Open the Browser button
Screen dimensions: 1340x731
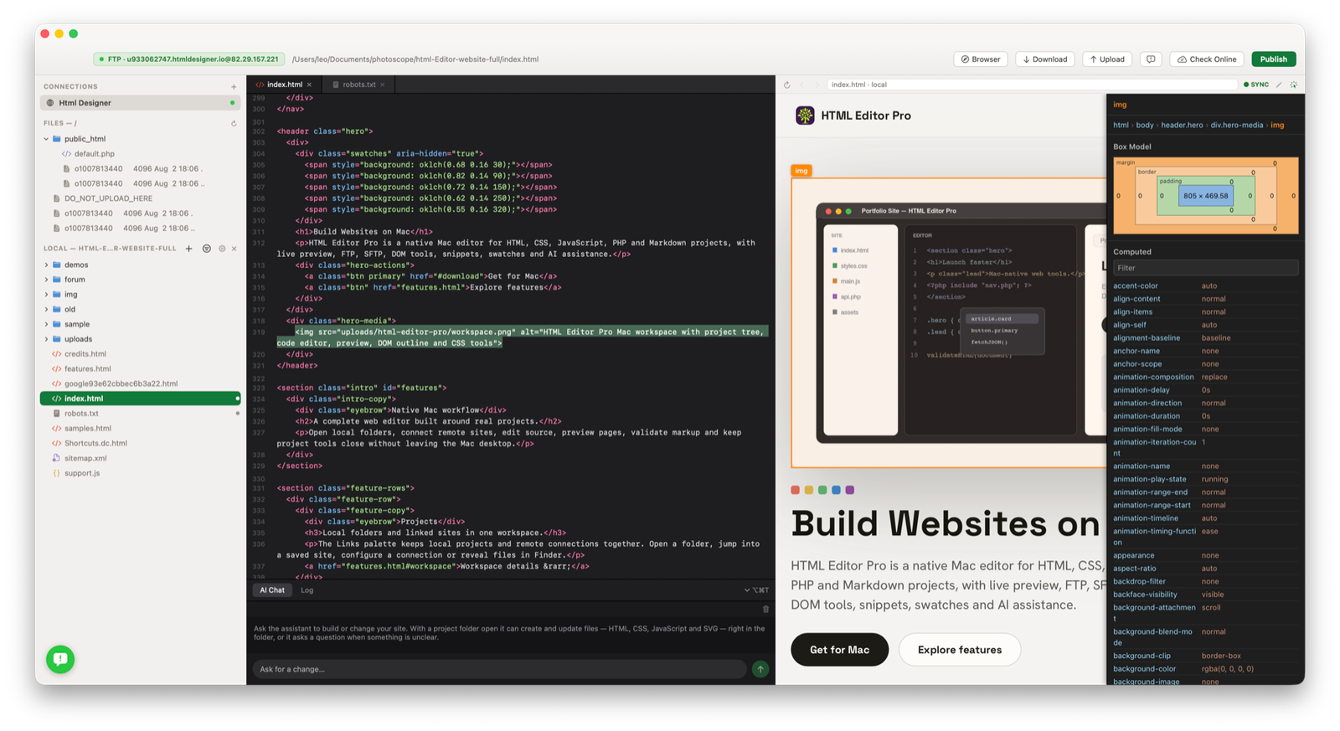pos(981,59)
